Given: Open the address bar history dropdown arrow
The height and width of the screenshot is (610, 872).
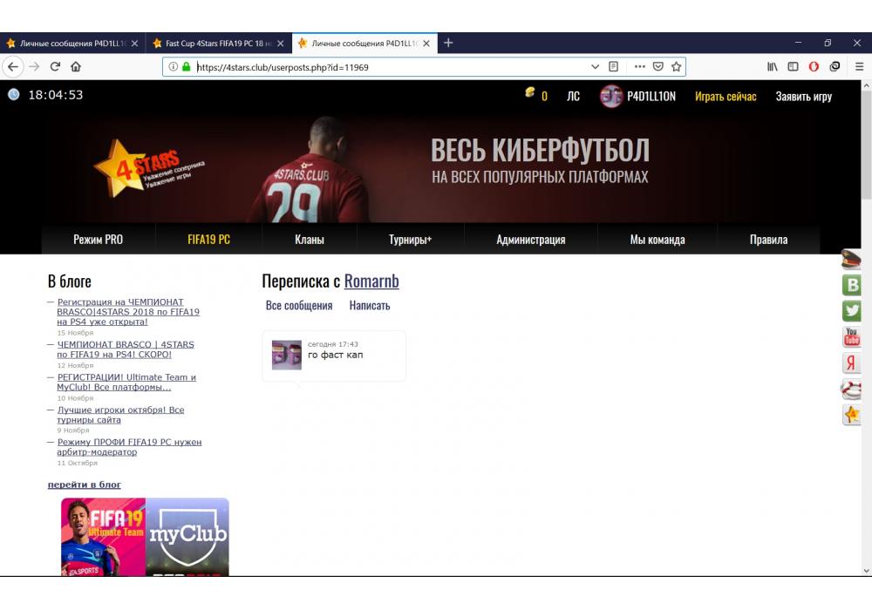Looking at the screenshot, I should tap(595, 67).
